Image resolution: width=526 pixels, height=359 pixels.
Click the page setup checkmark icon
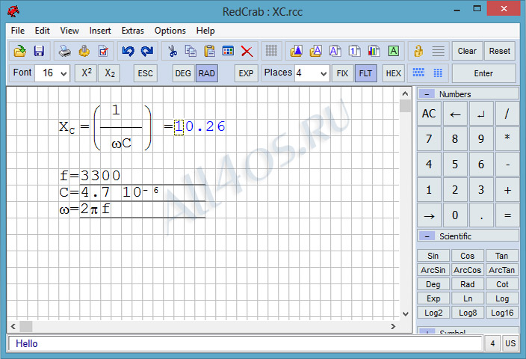(x=103, y=51)
